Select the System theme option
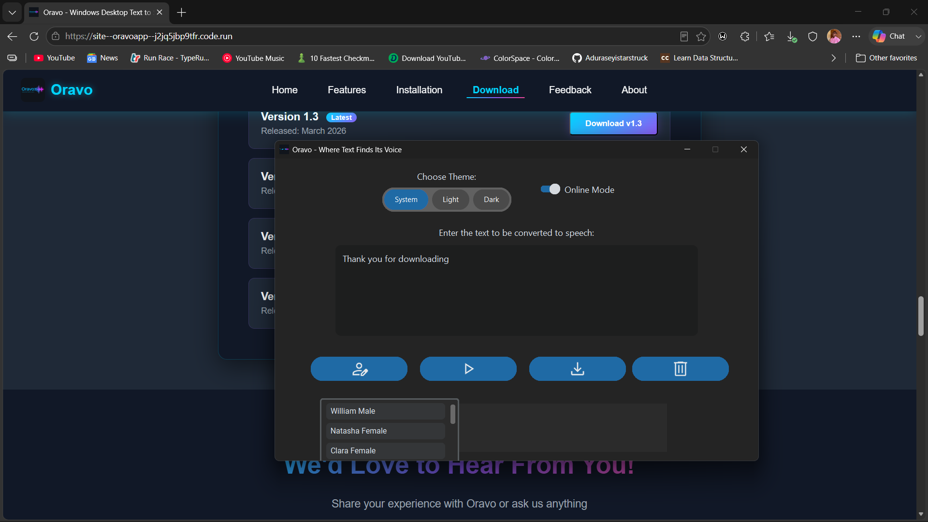 pyautogui.click(x=406, y=200)
